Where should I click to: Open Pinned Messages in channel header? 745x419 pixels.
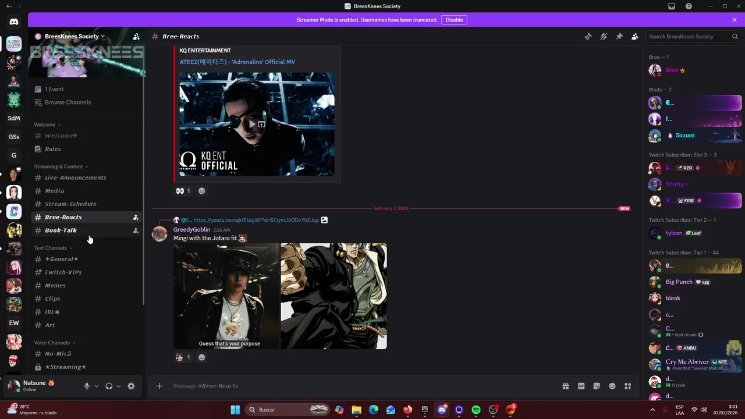(619, 36)
